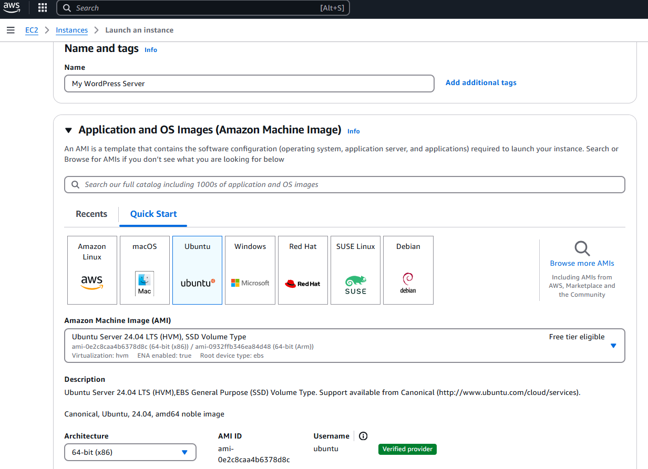Click the AMI ID value ami-0e2c8caa4b6378d8c

[254, 454]
